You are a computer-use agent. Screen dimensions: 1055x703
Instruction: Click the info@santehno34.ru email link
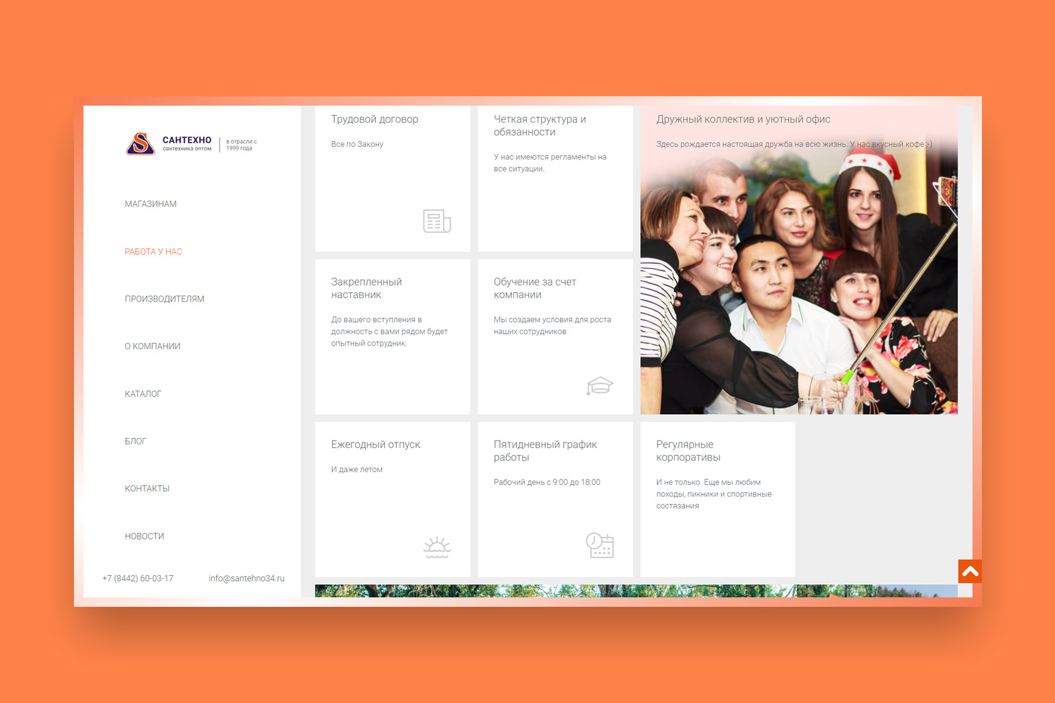click(x=247, y=578)
